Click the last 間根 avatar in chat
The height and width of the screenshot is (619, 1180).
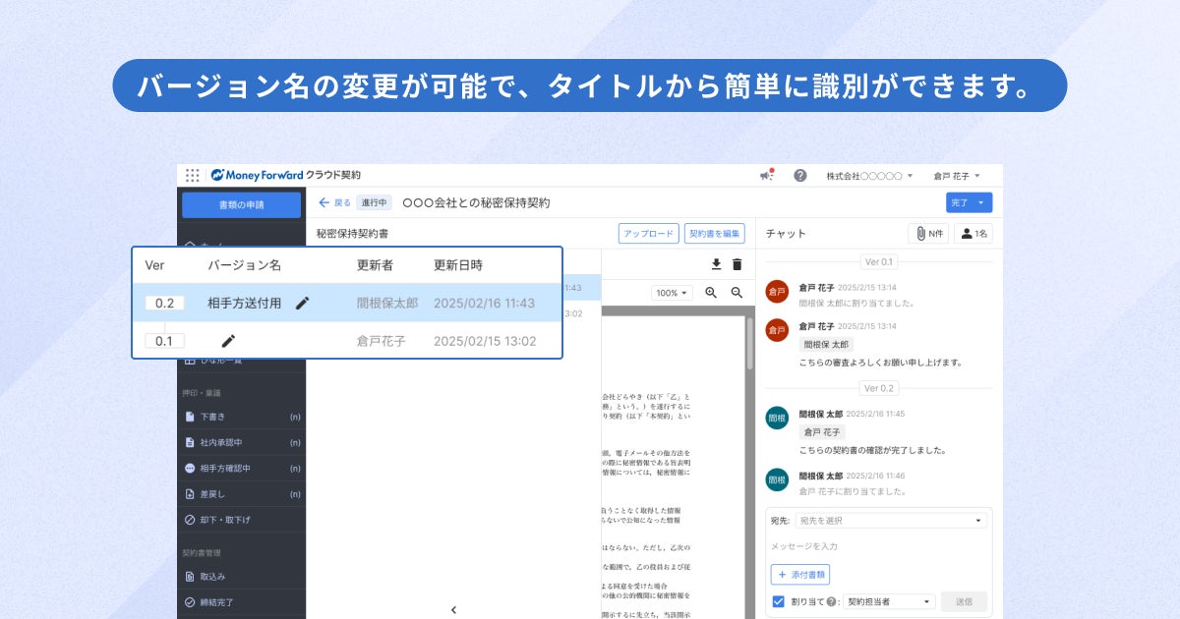coord(777,479)
